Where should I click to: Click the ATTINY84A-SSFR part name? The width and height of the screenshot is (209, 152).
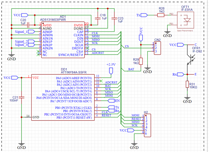tap(73, 72)
